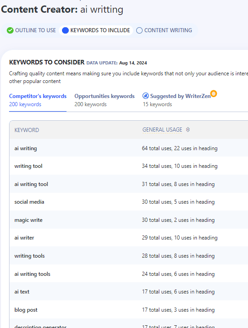Click the General Usage column header
248x328 pixels.
162,130
